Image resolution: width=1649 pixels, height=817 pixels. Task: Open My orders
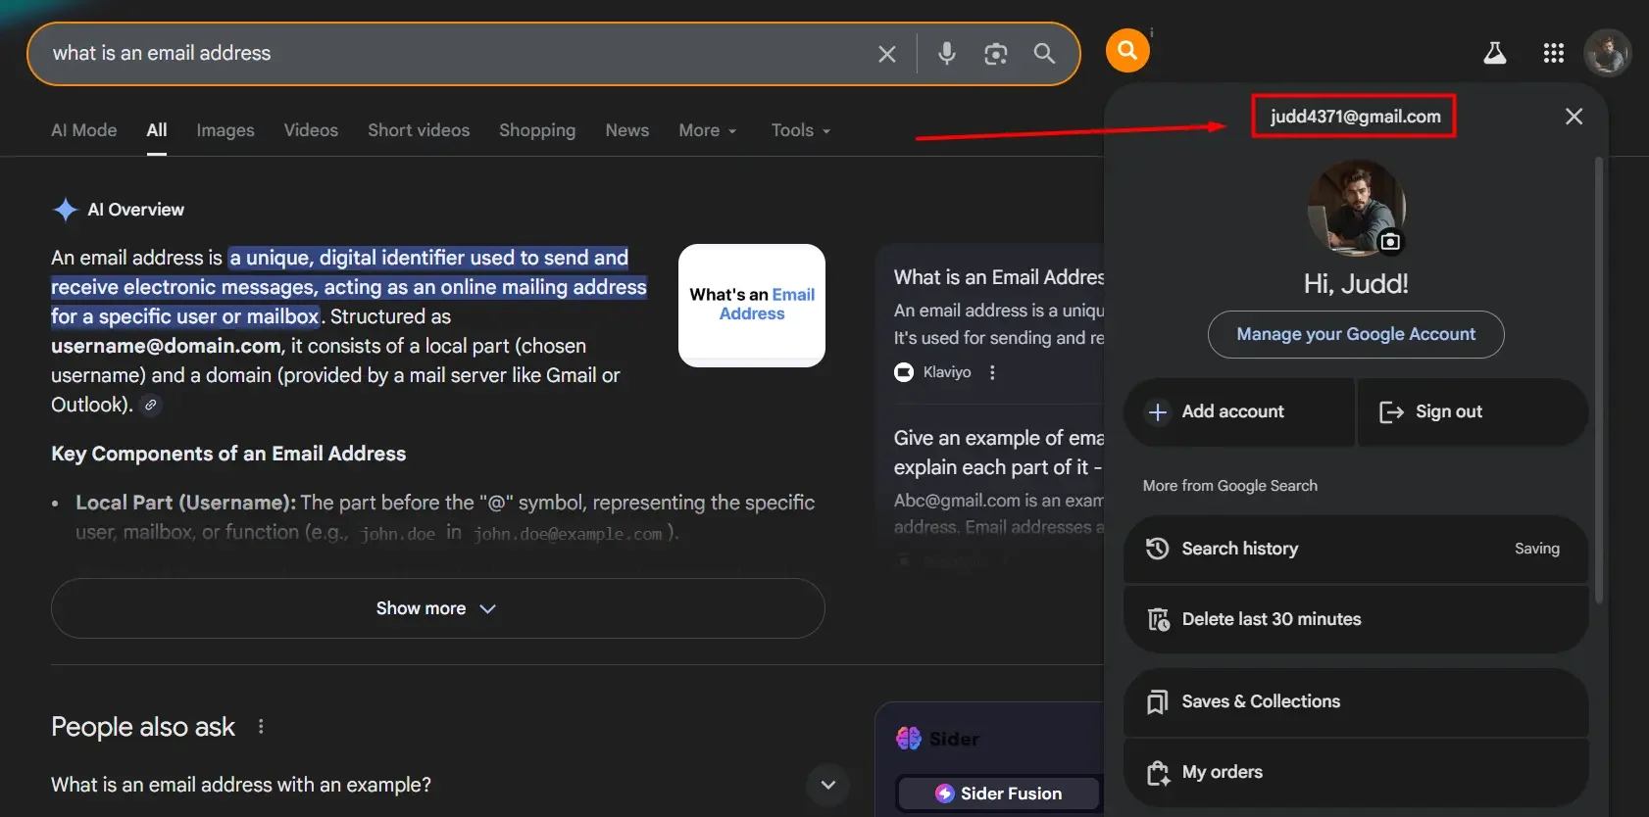(x=1356, y=772)
